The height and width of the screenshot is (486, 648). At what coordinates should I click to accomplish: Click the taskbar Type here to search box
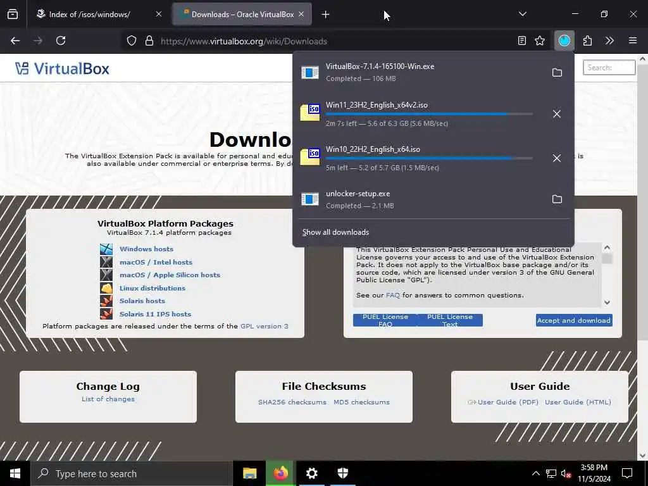point(132,473)
